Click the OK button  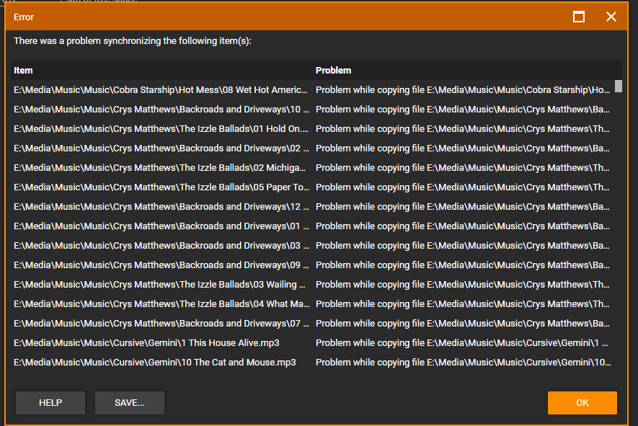point(582,403)
